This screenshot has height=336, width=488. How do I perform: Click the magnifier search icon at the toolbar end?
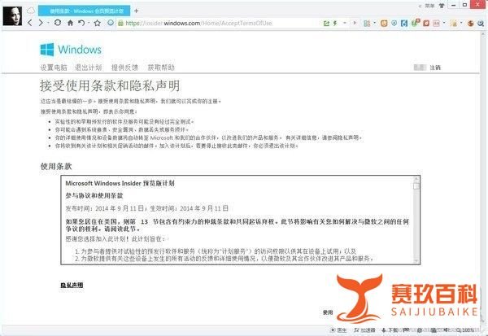tap(481, 24)
